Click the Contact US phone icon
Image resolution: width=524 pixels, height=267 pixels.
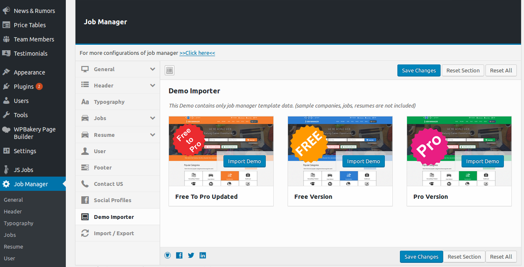85,184
